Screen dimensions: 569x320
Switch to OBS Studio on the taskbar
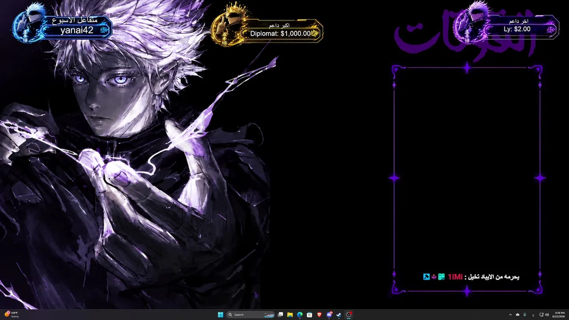click(349, 315)
